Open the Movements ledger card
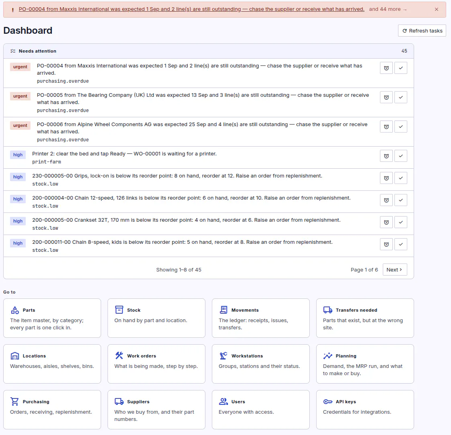The image size is (451, 435). pos(260,318)
